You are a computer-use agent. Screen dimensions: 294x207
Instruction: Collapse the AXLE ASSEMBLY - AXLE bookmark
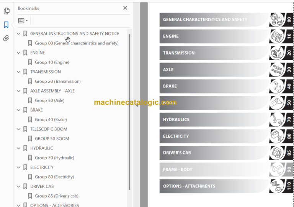[x=18, y=91]
